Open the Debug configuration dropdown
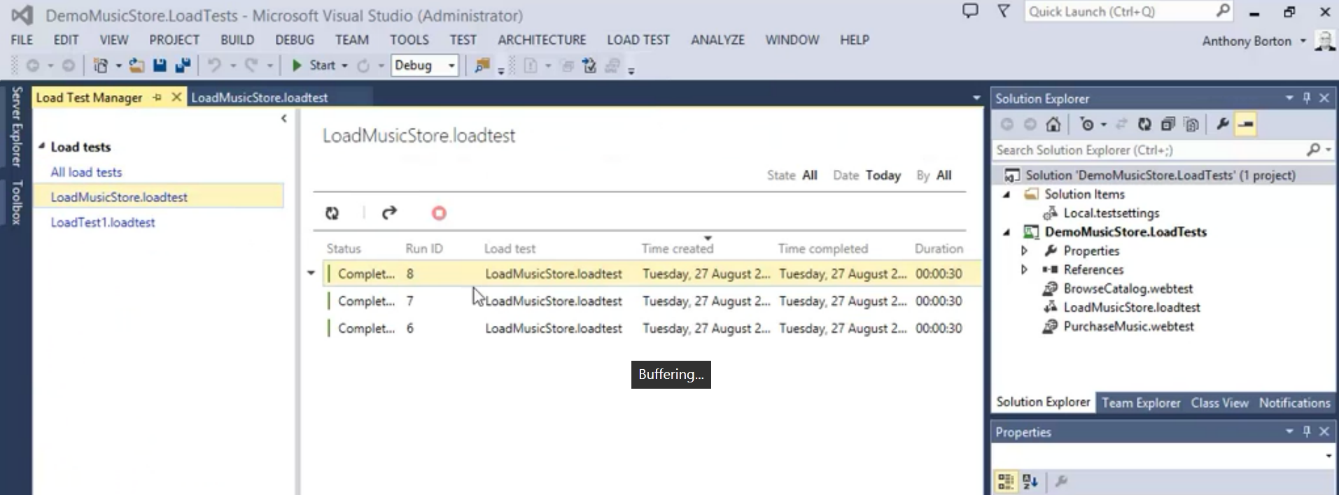The image size is (1339, 495). (x=451, y=66)
